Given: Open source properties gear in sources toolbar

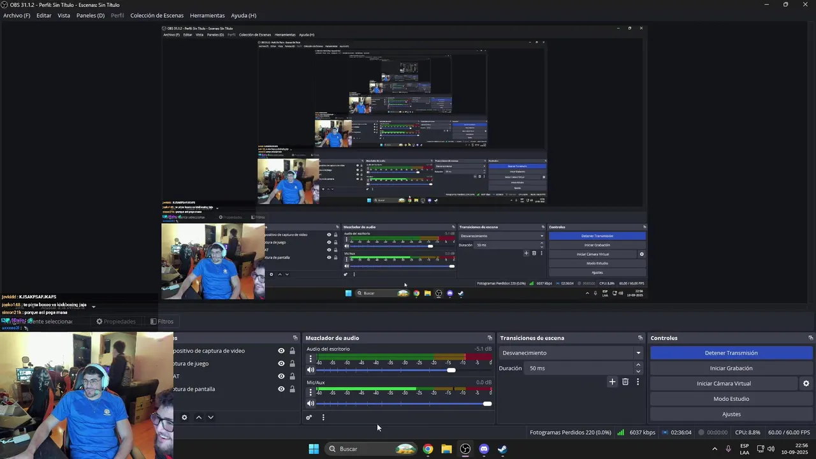Looking at the screenshot, I should (184, 418).
